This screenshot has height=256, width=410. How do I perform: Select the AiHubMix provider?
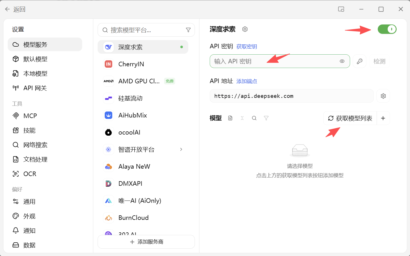(x=143, y=115)
